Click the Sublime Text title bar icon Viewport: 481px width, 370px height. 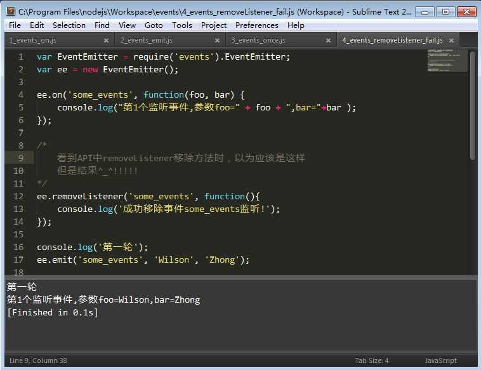coord(11,11)
